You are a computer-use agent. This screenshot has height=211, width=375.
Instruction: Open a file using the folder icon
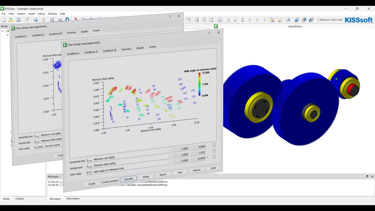point(11,20)
